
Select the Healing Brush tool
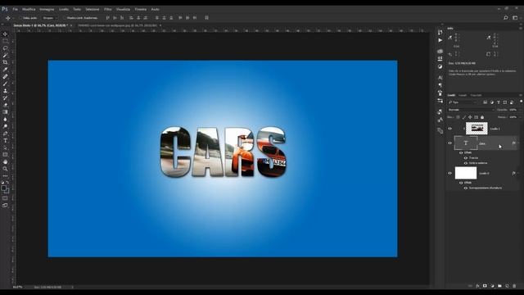click(5, 76)
